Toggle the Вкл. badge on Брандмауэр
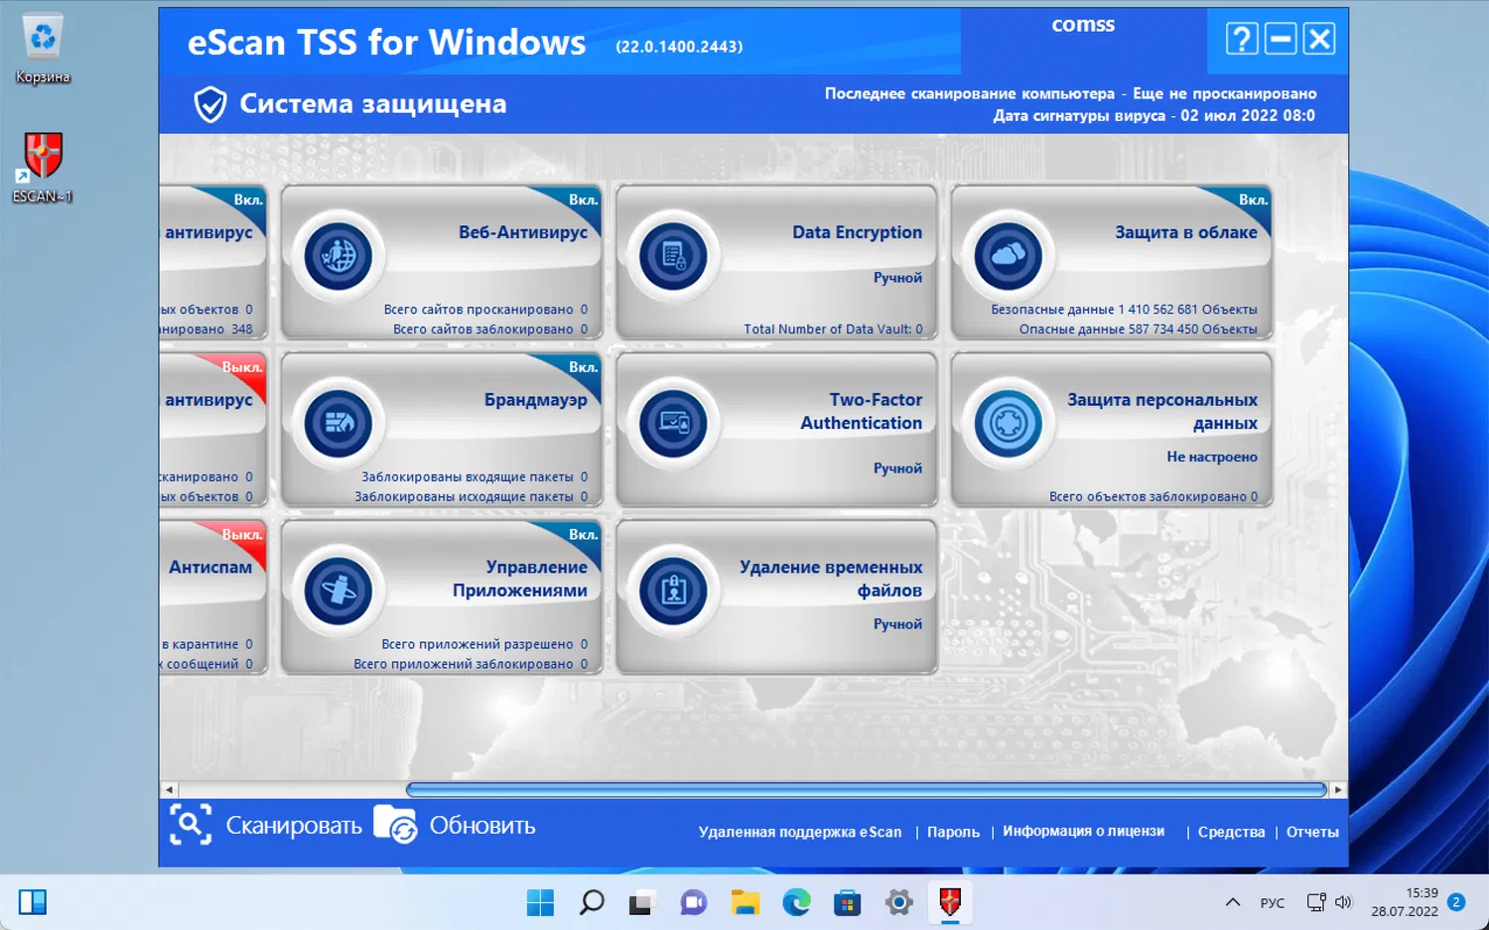The image size is (1489, 930). 583,367
